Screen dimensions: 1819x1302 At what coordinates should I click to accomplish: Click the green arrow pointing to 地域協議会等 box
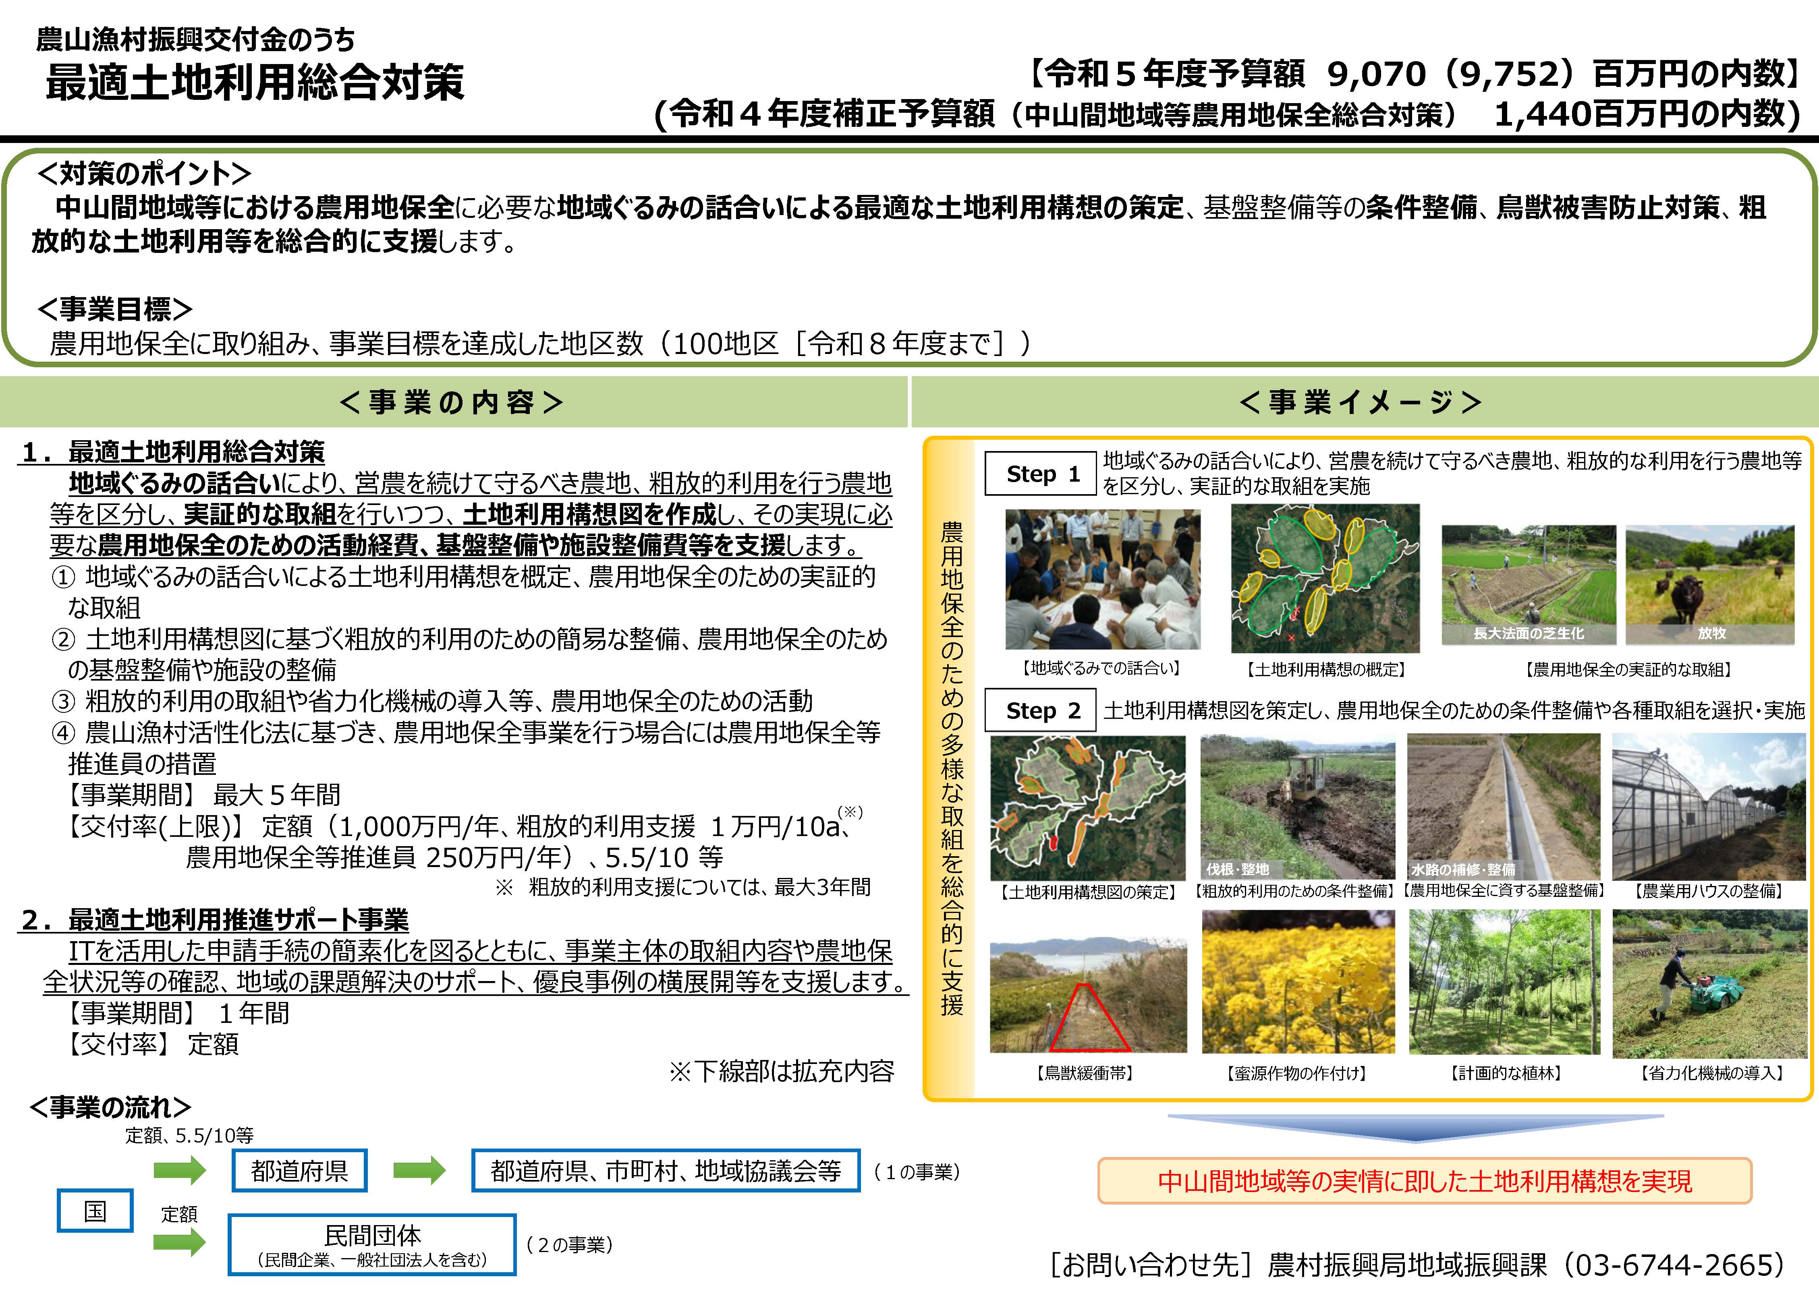pyautogui.click(x=419, y=1171)
